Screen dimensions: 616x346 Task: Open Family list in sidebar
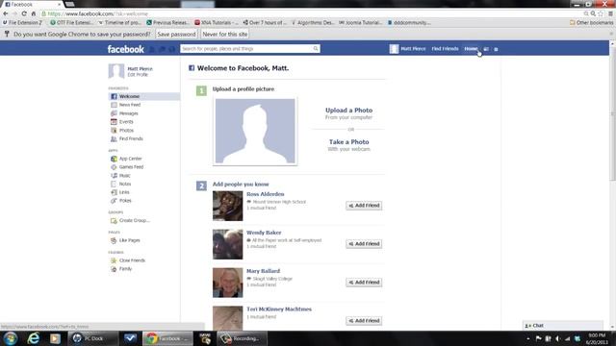[x=125, y=269]
